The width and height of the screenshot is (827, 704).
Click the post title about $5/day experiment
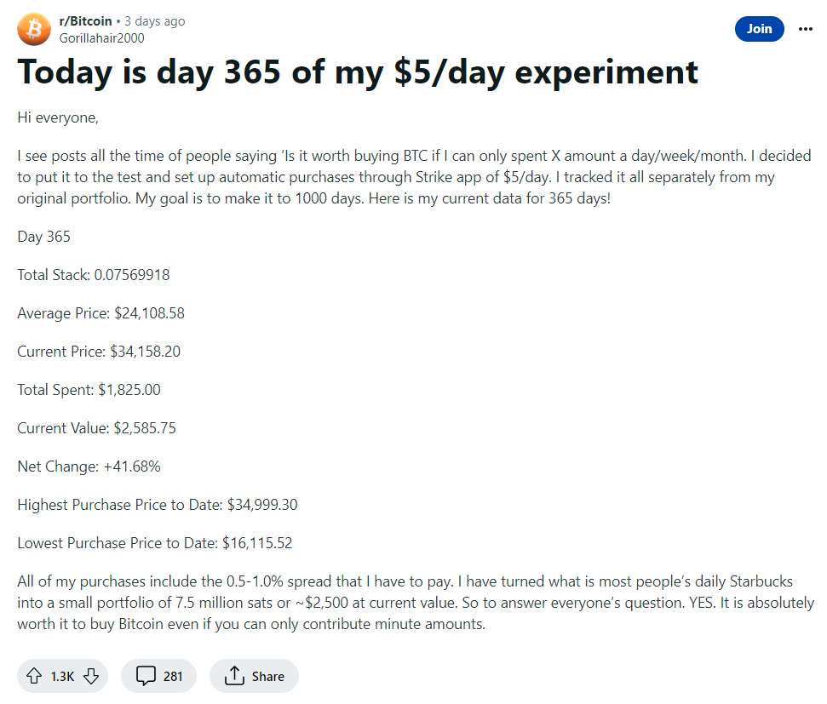coord(358,72)
